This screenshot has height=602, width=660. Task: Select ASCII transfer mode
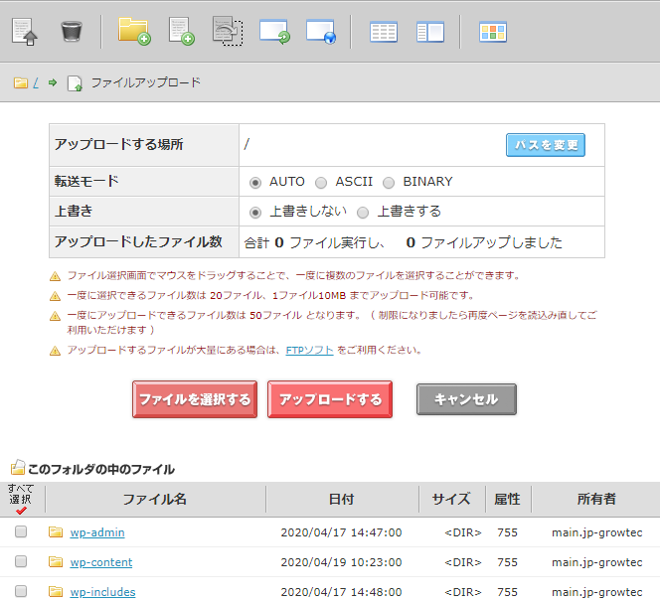point(321,183)
